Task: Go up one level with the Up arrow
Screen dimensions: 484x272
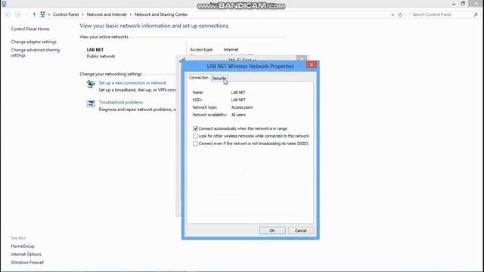Action: click(x=34, y=14)
